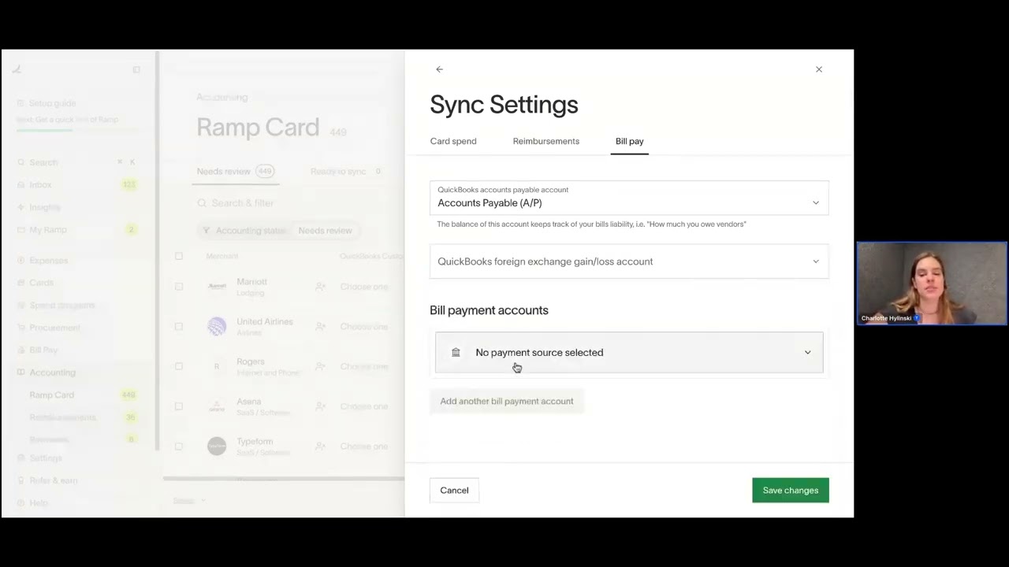
Task: Click the horizontal scrollbar below the transactions table
Action: point(284,478)
